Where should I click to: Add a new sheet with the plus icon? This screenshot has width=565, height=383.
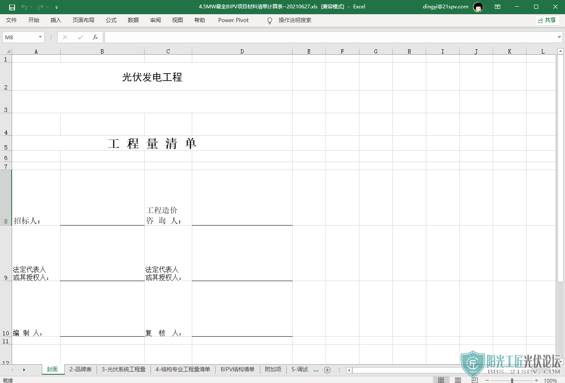pyautogui.click(x=327, y=370)
